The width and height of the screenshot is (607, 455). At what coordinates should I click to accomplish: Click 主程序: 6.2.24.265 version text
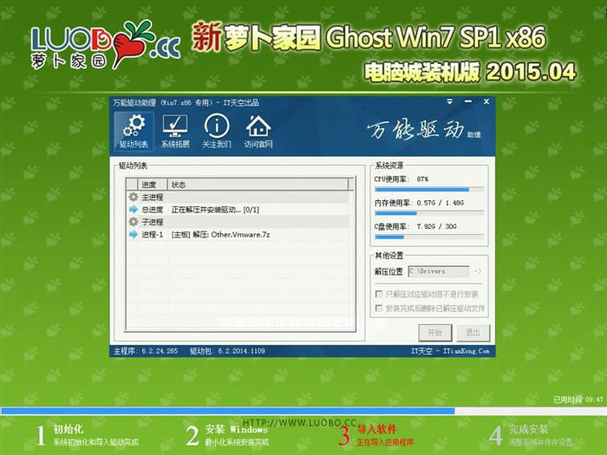(x=146, y=351)
